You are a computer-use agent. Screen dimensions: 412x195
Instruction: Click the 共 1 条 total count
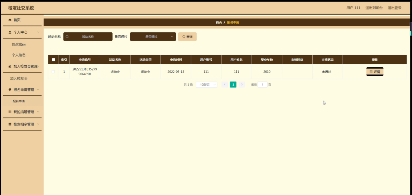(x=188, y=84)
